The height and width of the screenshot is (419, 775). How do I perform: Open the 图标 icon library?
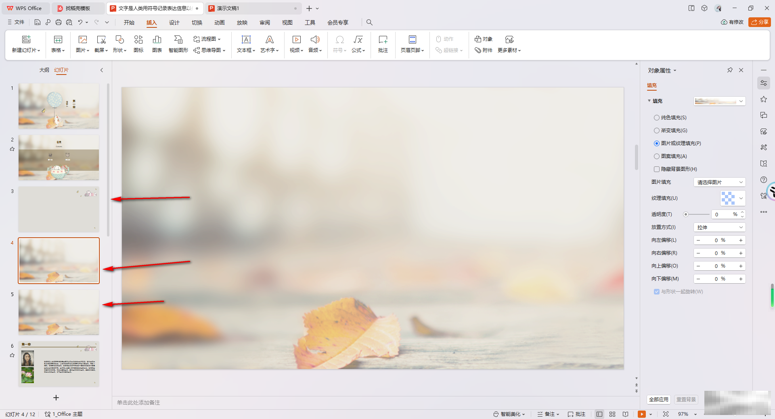(138, 44)
